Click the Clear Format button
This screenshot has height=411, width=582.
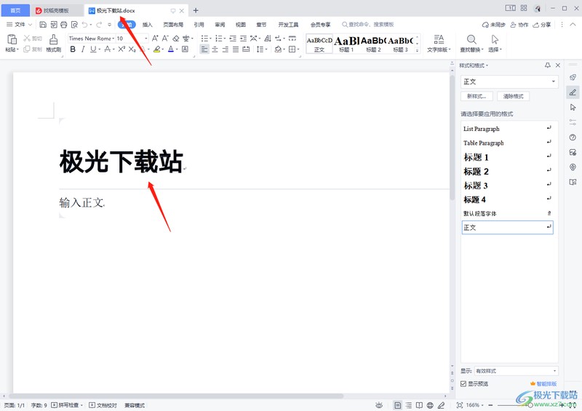click(x=513, y=96)
